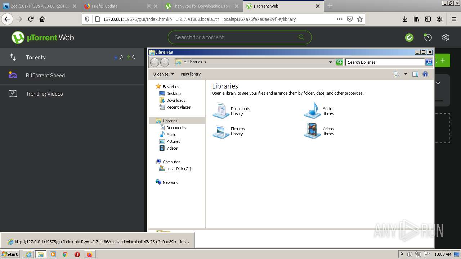Open µTorrent help question mark icon

pos(428,37)
